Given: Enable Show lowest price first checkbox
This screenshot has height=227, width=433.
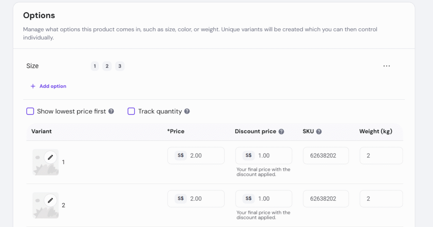Looking at the screenshot, I should pos(30,111).
